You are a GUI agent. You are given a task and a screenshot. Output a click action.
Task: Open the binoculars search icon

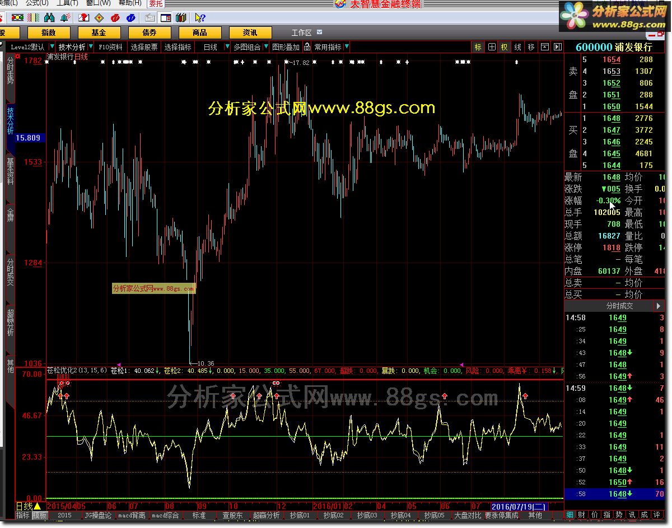coord(49,18)
